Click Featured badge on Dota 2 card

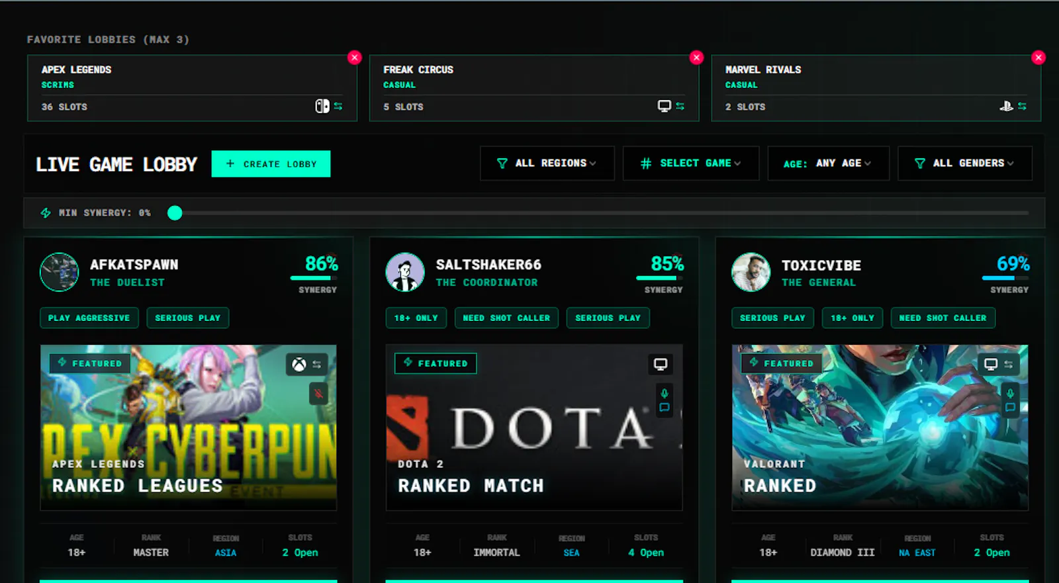436,363
